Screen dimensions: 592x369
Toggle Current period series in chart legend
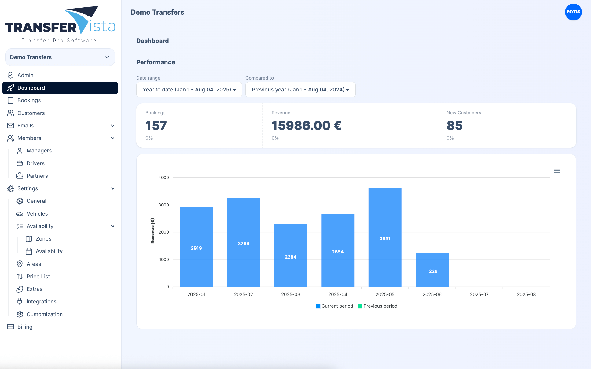pos(334,306)
